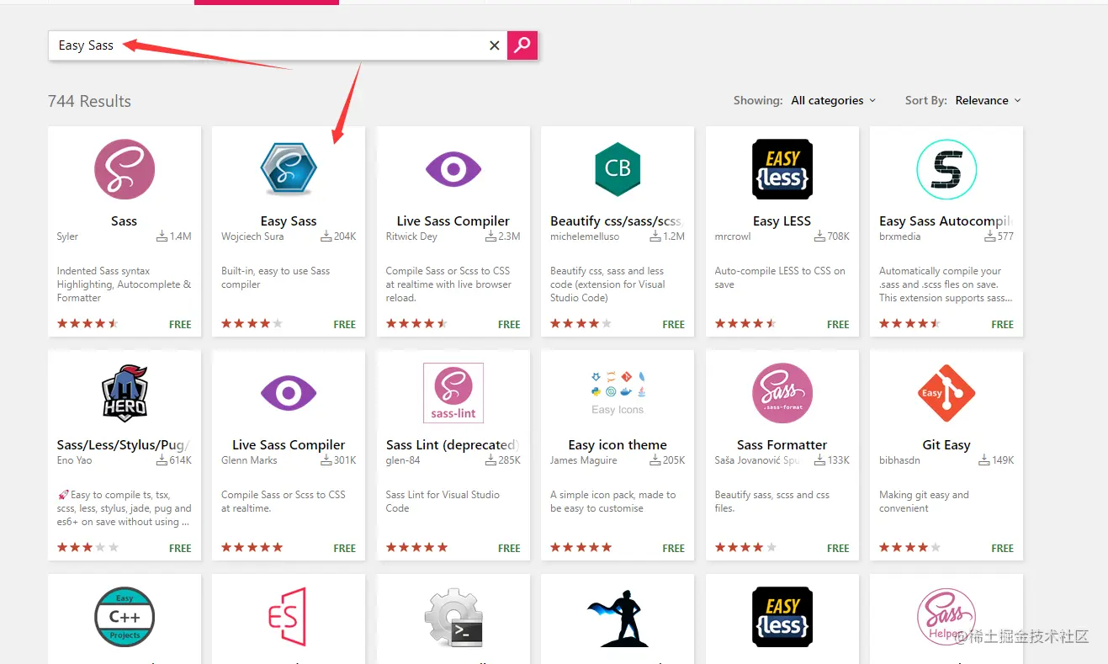Select the Sass/Less/Stylus/Pug extension title
Image resolution: width=1108 pixels, height=664 pixels.
[123, 445]
